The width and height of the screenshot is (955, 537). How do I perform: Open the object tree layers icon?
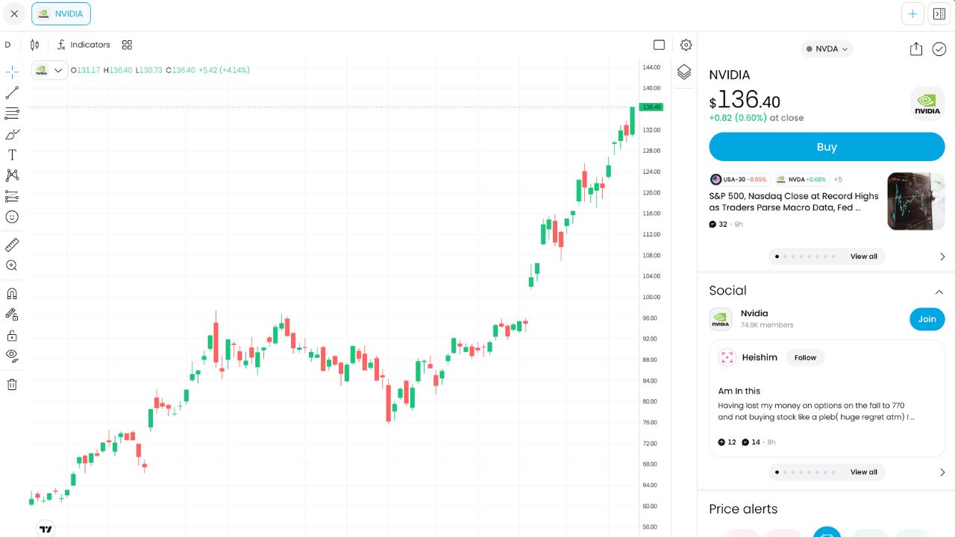(684, 72)
